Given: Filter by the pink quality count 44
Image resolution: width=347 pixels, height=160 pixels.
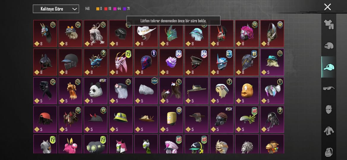Looking at the screenshot, I should click(x=117, y=9).
